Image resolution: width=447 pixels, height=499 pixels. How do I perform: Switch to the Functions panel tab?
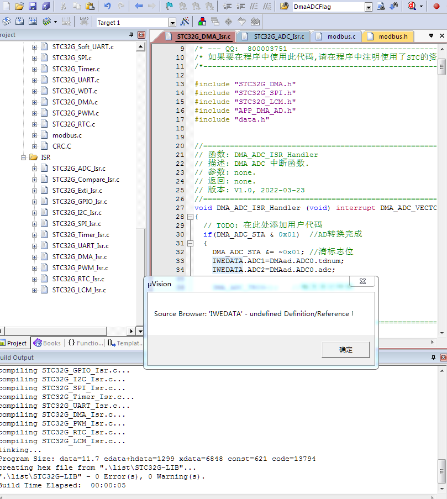coord(86,343)
